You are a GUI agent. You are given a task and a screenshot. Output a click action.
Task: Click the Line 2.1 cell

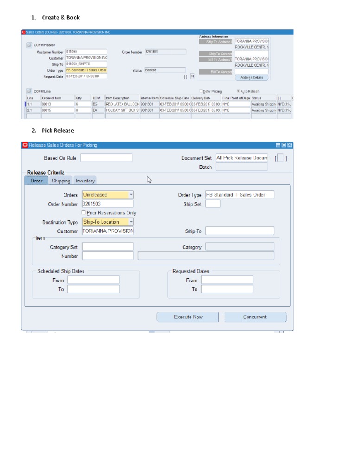(x=33, y=110)
